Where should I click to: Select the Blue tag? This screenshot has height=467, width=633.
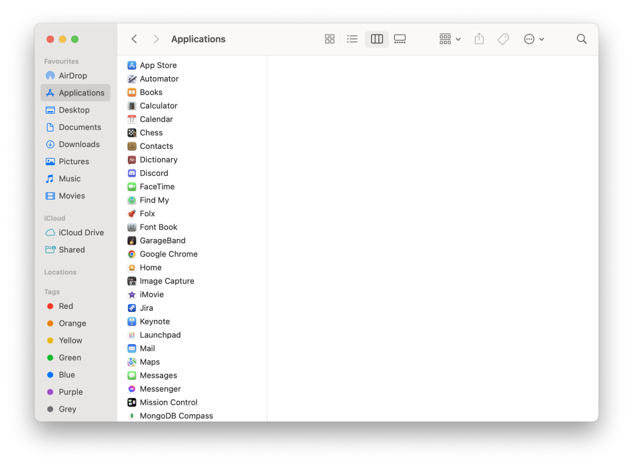[x=75, y=374]
